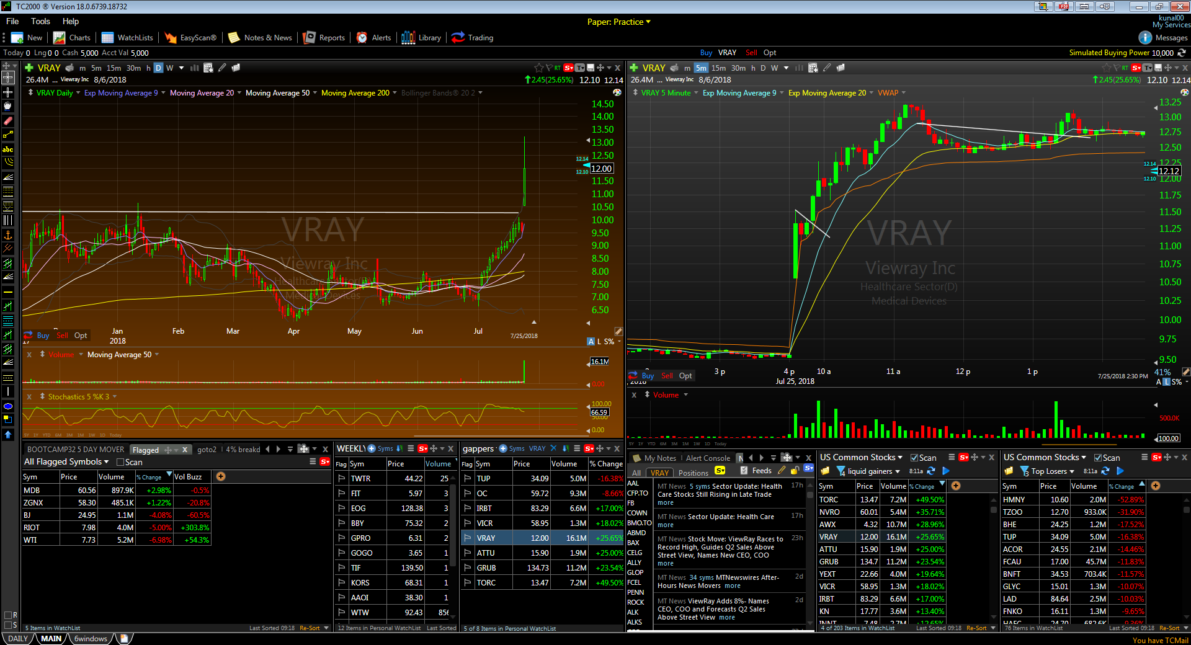Click 5 minute chart 12.12 price marker
Screen dimensions: 1191x645
click(x=1169, y=171)
